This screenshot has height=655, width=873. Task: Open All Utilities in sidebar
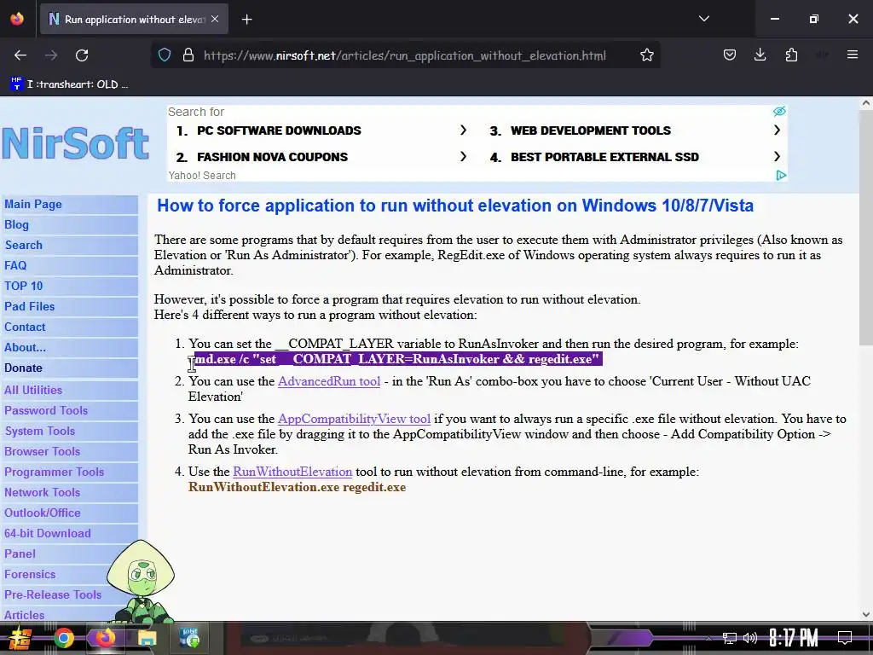[x=33, y=390]
